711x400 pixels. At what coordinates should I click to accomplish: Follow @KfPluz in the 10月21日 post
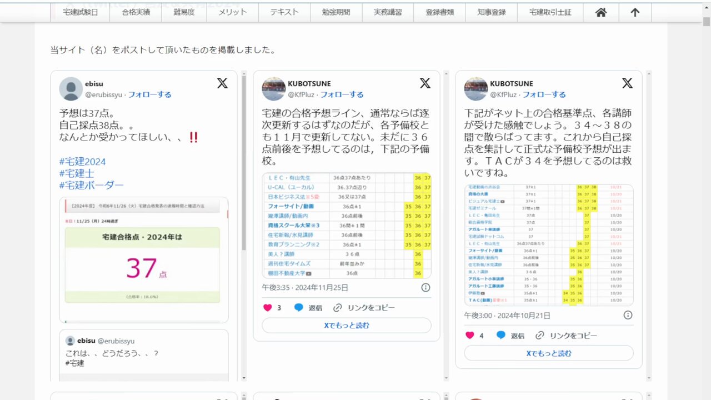click(x=544, y=94)
